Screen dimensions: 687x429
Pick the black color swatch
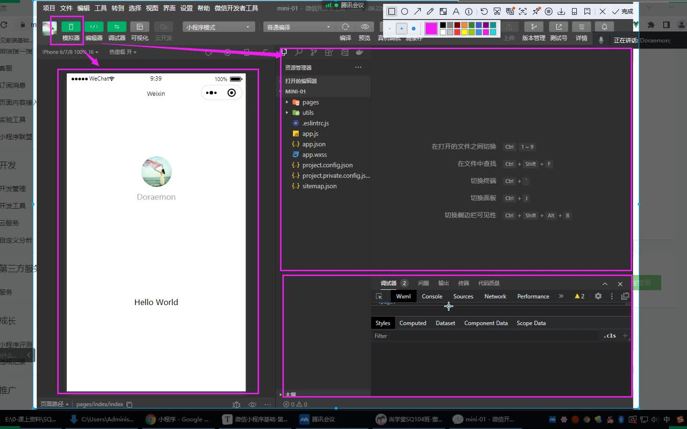pos(443,25)
